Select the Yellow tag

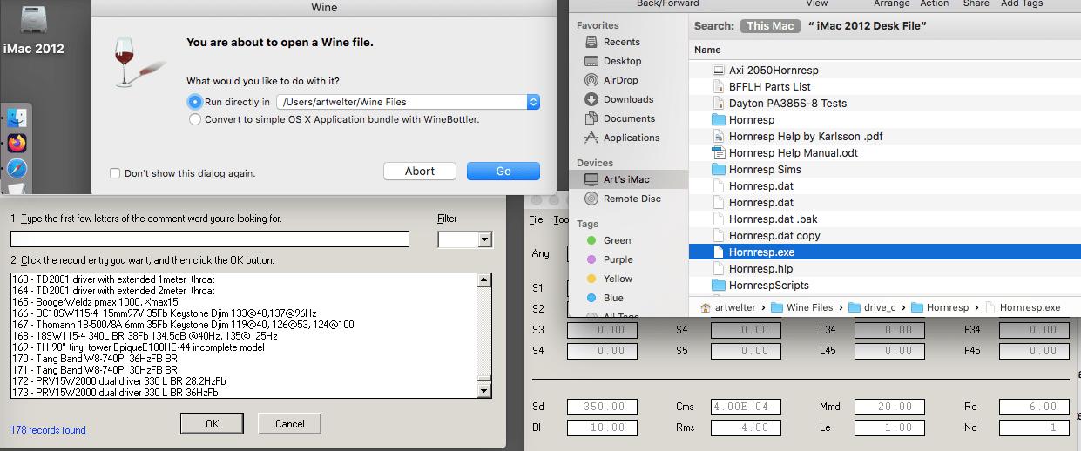pos(618,279)
